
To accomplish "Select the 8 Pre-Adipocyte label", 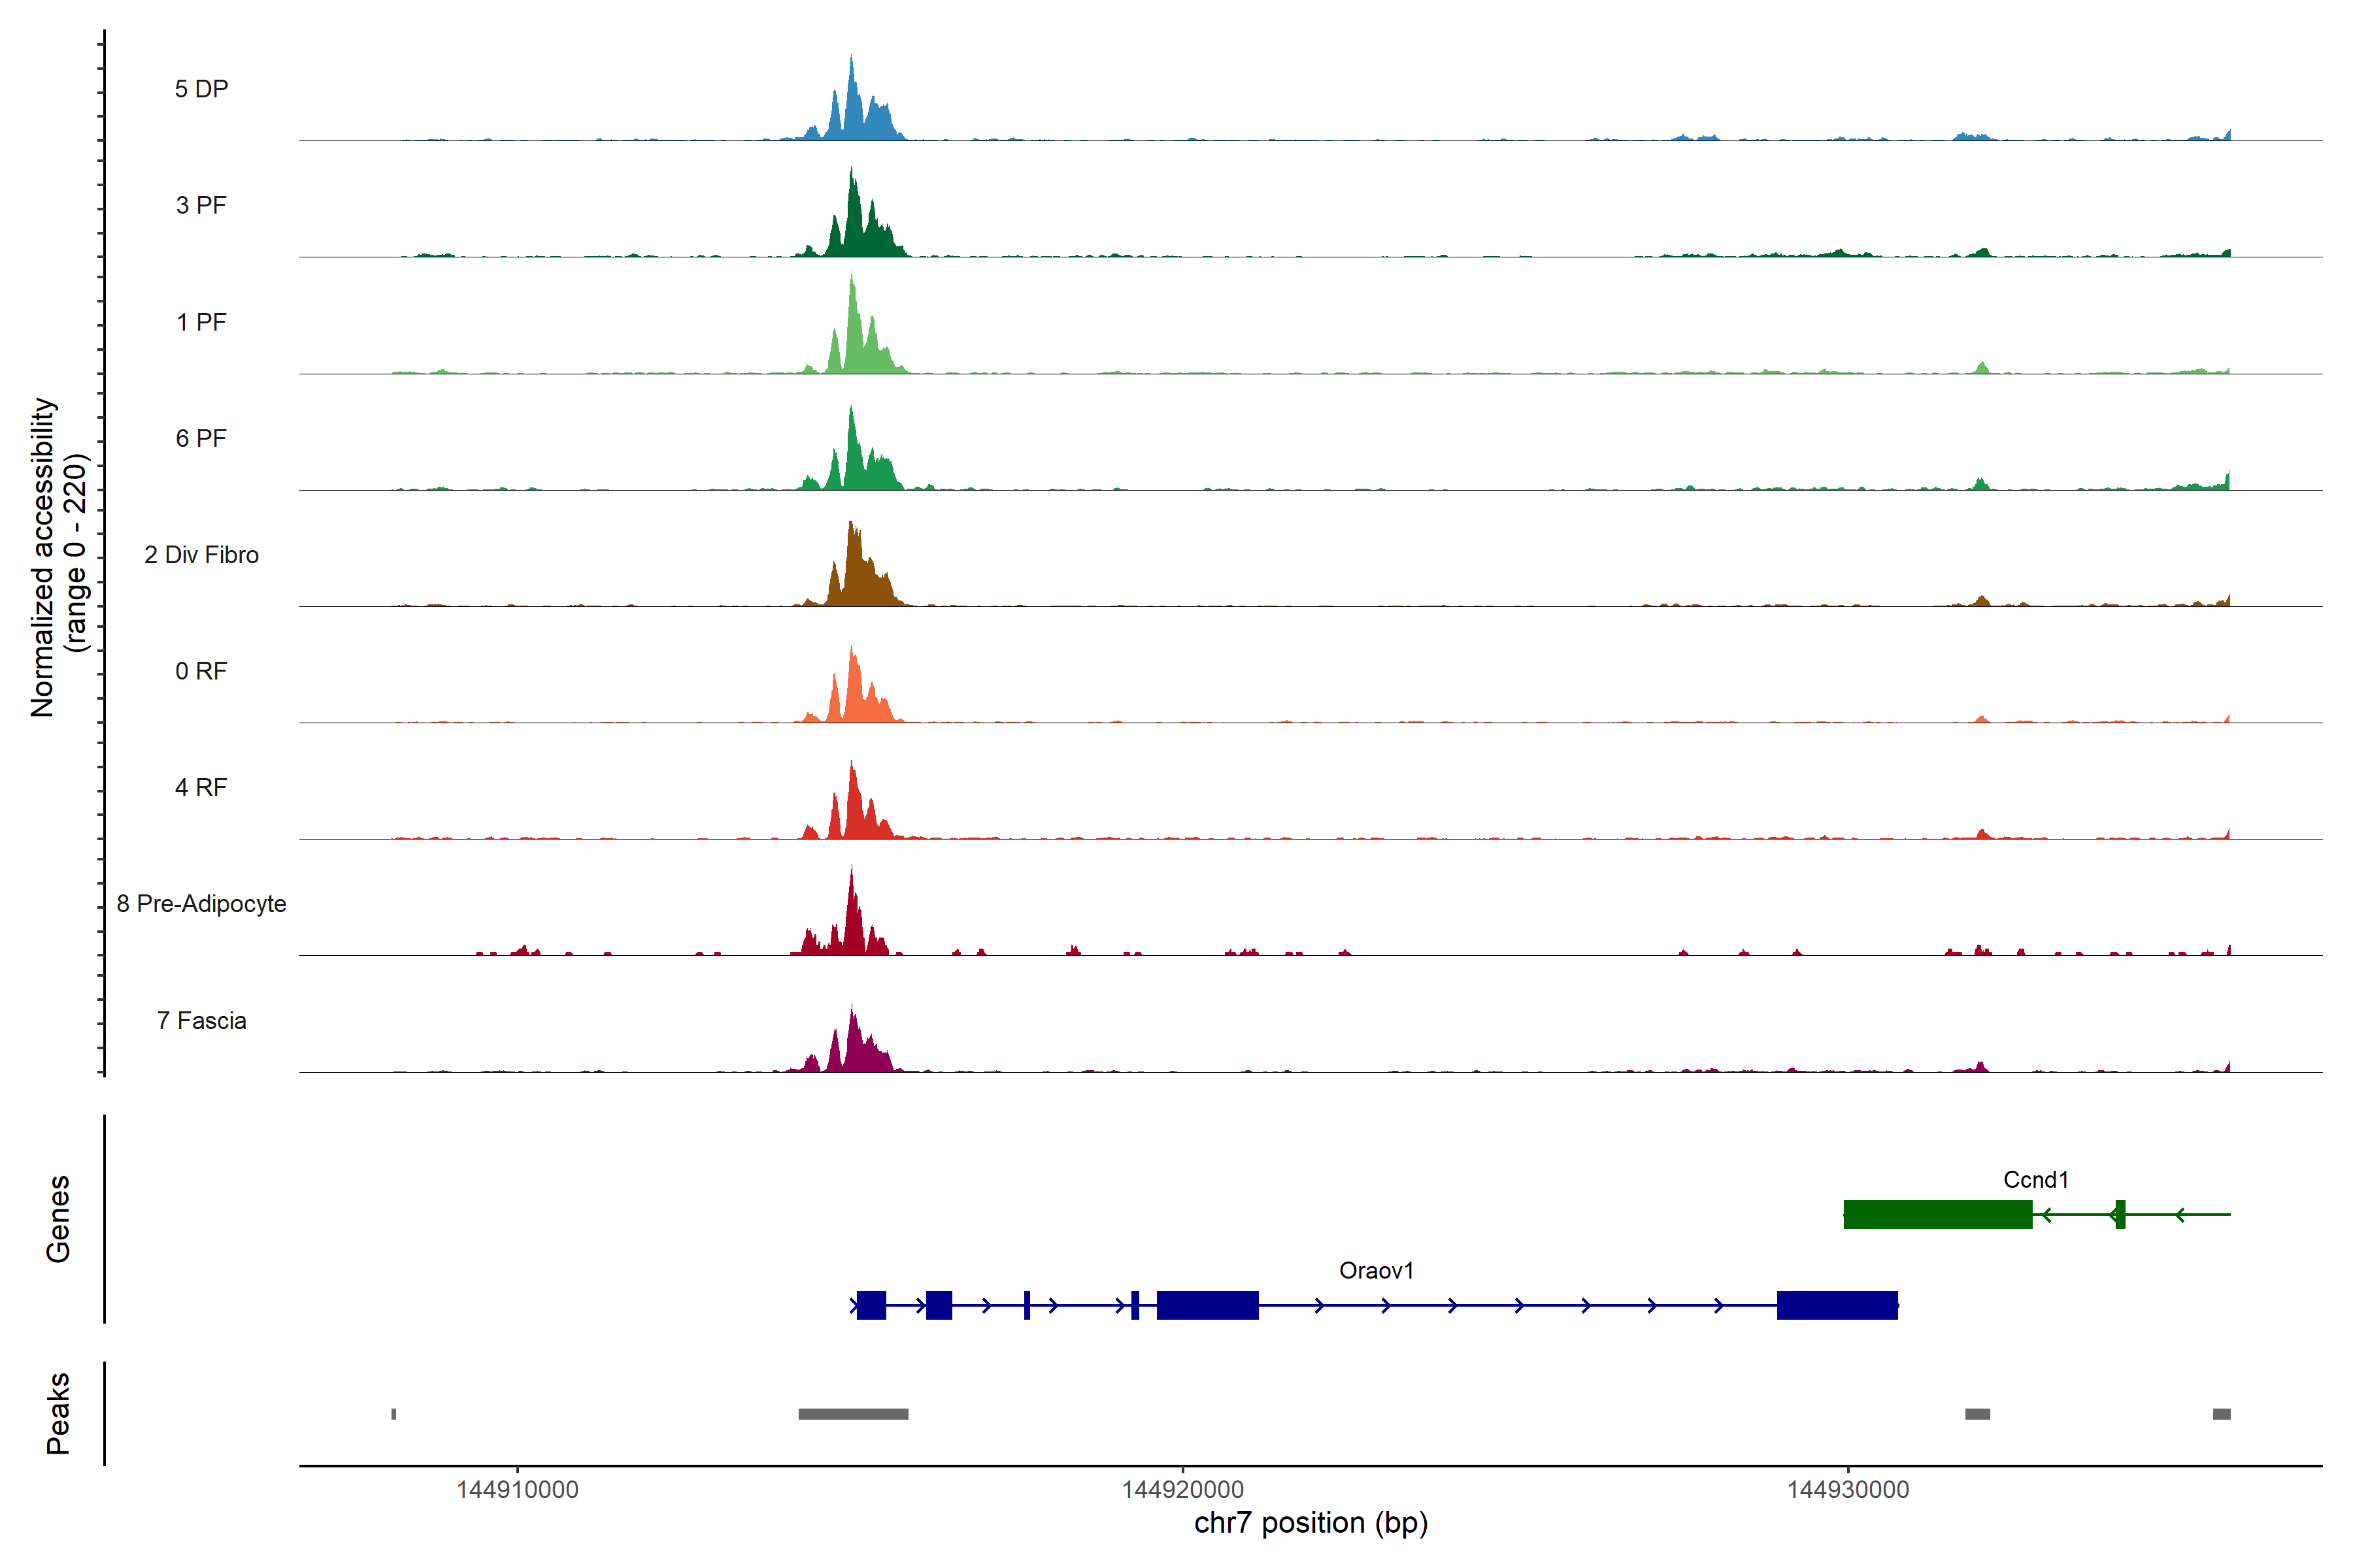I will click(x=201, y=904).
